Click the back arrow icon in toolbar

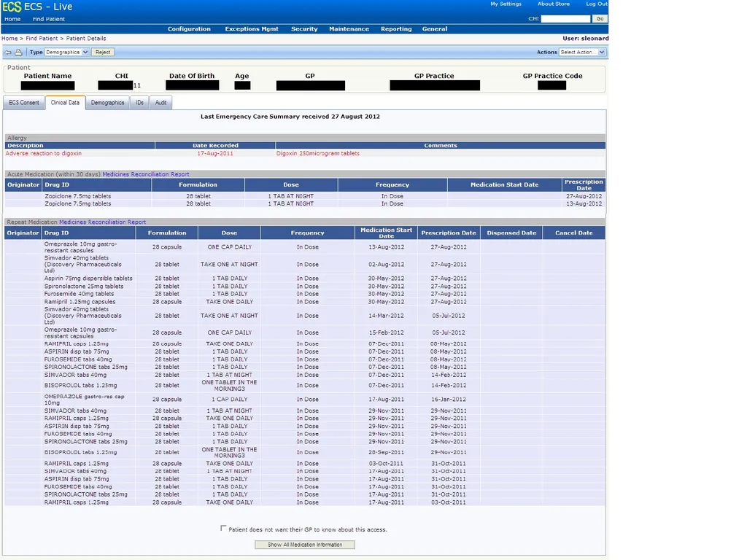8,52
